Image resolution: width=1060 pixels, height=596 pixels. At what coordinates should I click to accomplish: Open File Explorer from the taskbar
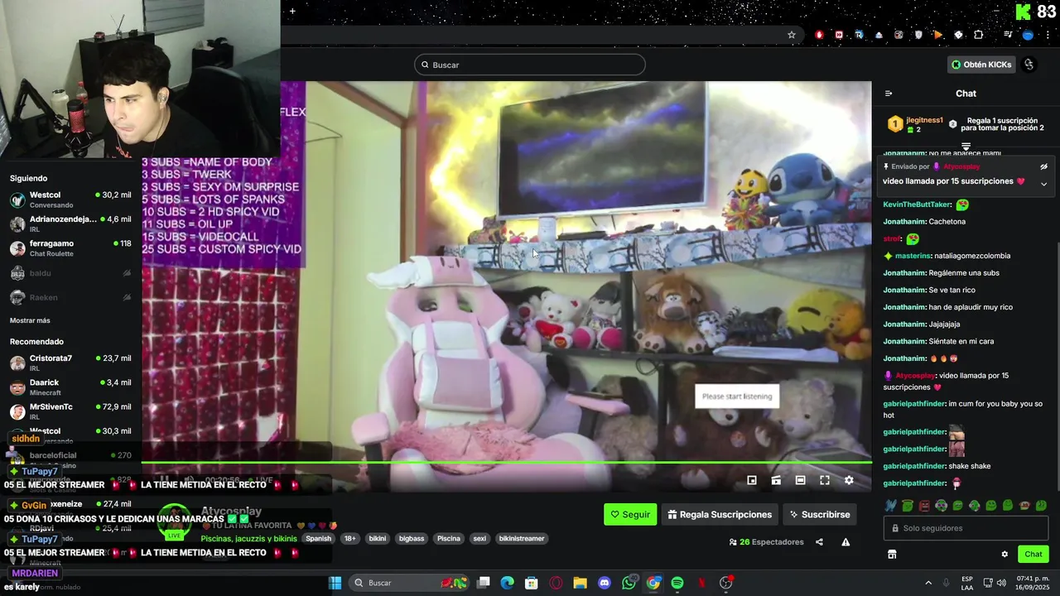(580, 583)
